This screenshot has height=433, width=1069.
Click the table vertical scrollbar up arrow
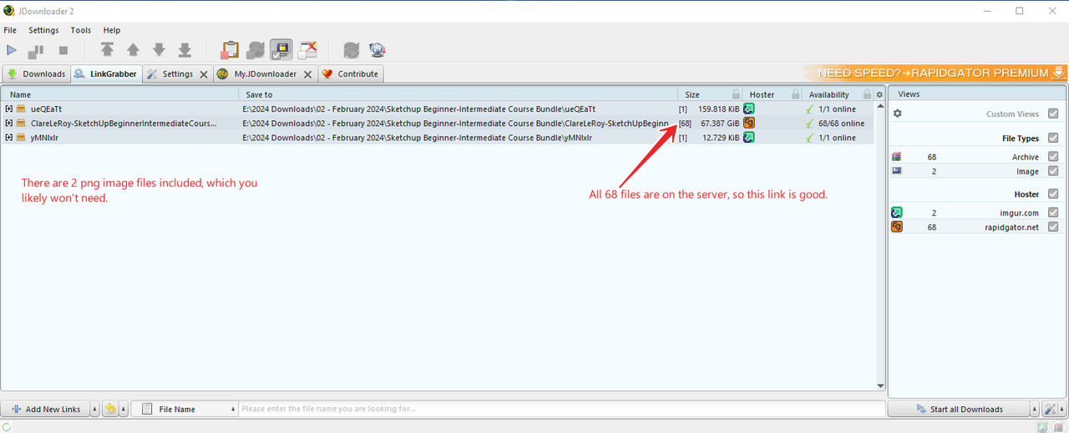pyautogui.click(x=880, y=106)
